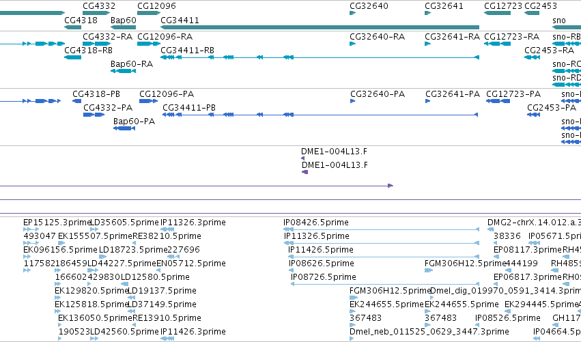Image resolution: width=581 pixels, height=342 pixels.
Task: Click EST EK125818.5prime
Action: tap(91, 305)
